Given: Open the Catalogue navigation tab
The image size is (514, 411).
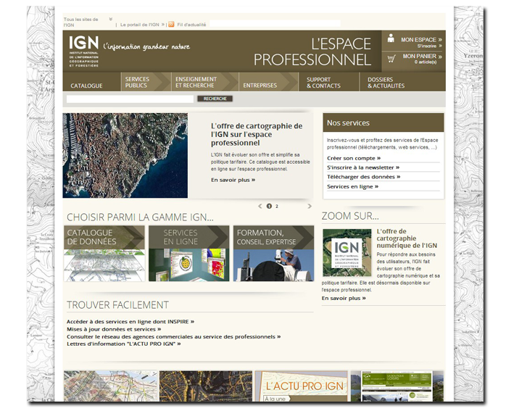Looking at the screenshot, I should click(x=86, y=86).
